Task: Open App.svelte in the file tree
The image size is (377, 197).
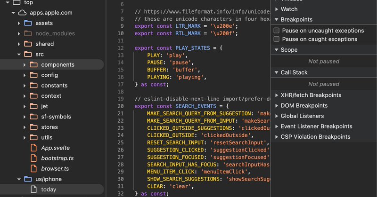Action: 55,148
